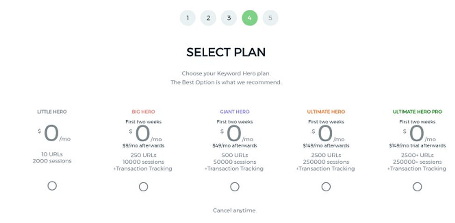Click the $9/mo afterwards price text

point(143,145)
